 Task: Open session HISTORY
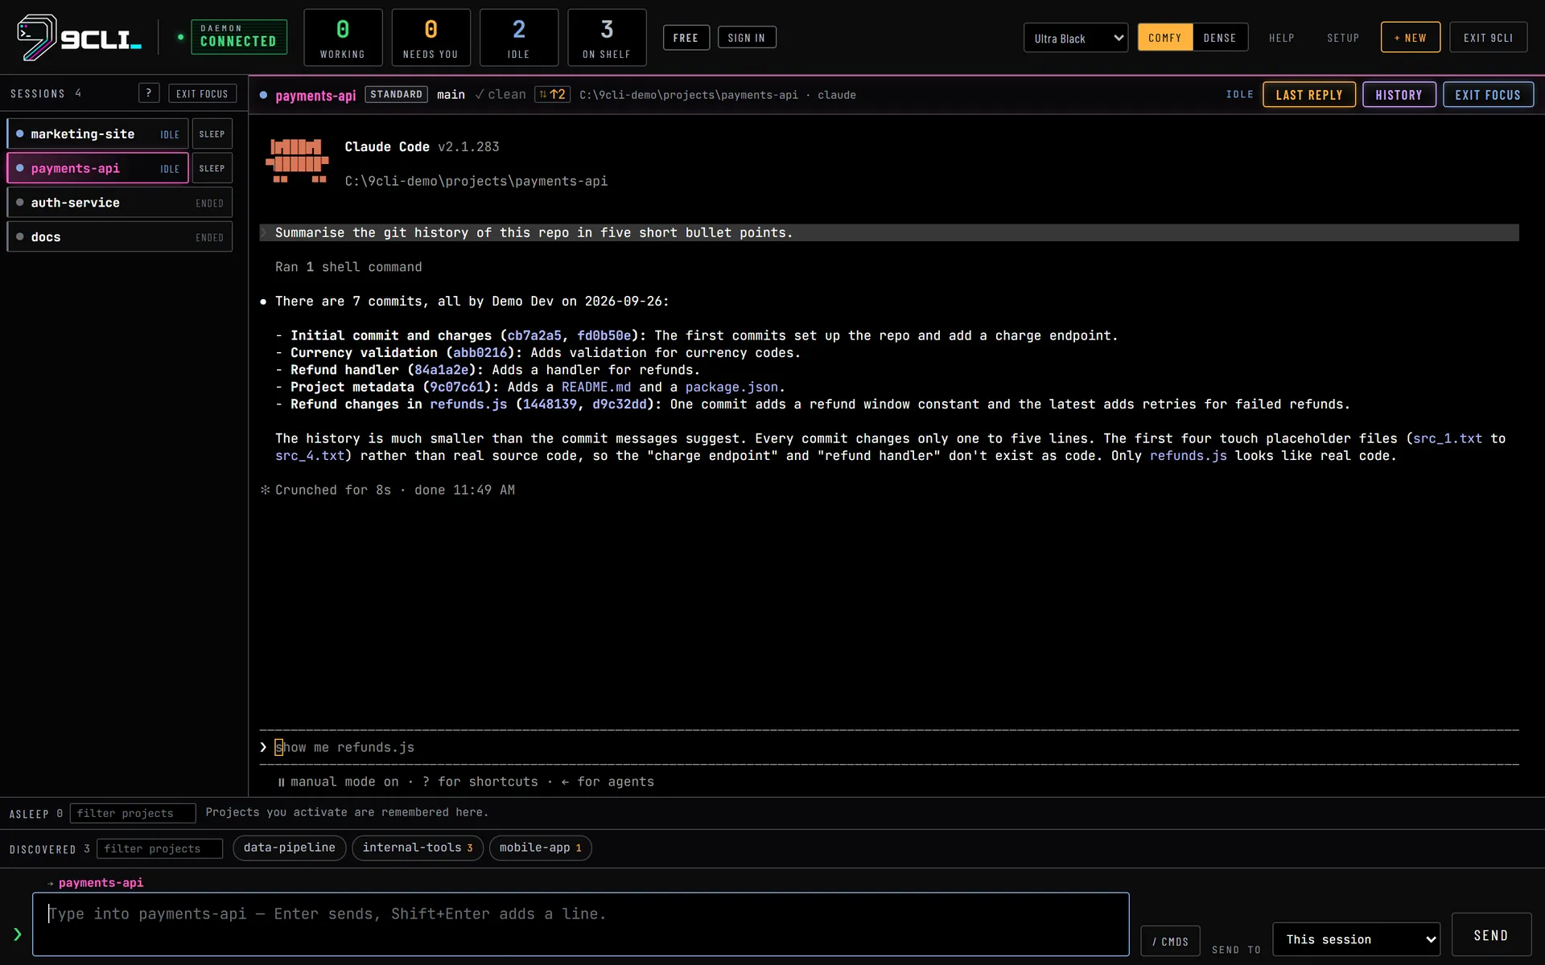click(1399, 95)
